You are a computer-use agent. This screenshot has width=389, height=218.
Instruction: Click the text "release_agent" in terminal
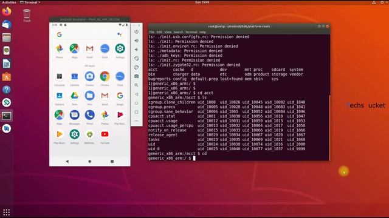[x=163, y=135]
